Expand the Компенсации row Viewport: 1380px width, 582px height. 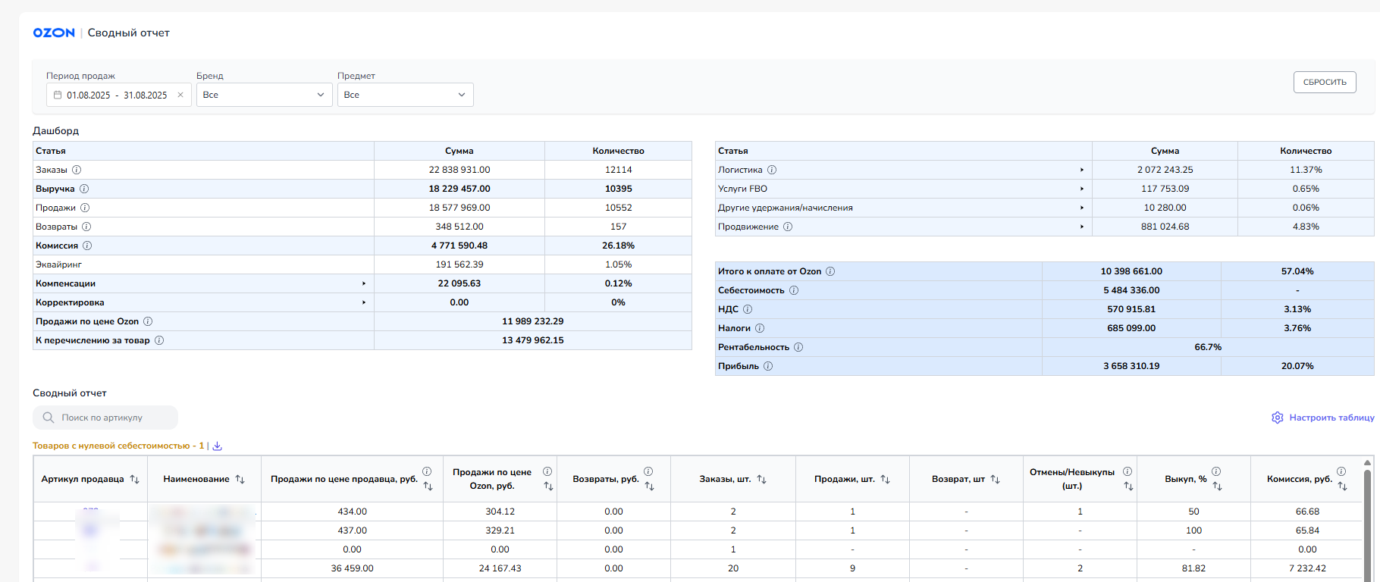[x=364, y=283]
